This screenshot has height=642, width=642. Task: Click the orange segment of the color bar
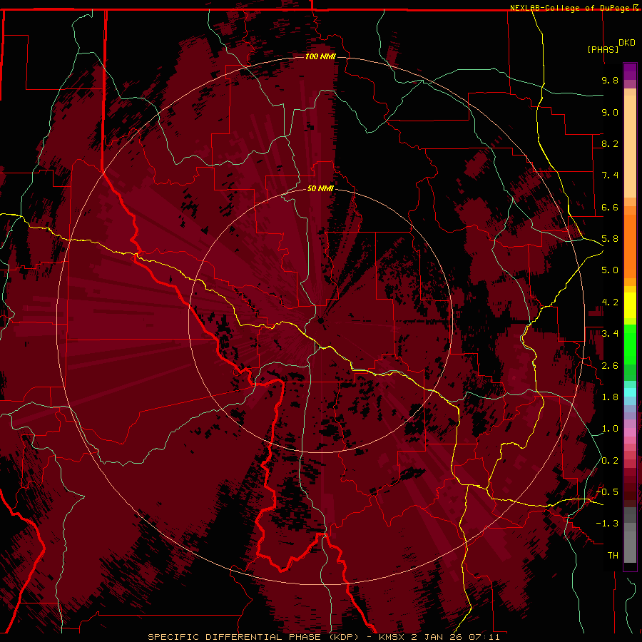click(630, 245)
